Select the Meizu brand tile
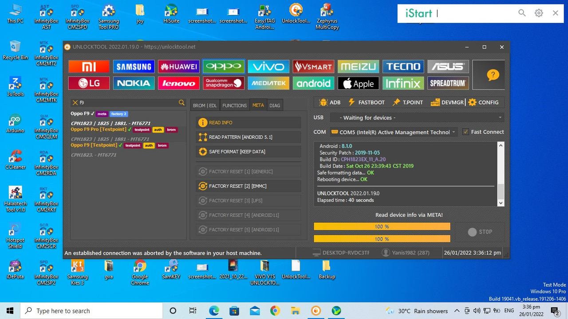 [358, 66]
